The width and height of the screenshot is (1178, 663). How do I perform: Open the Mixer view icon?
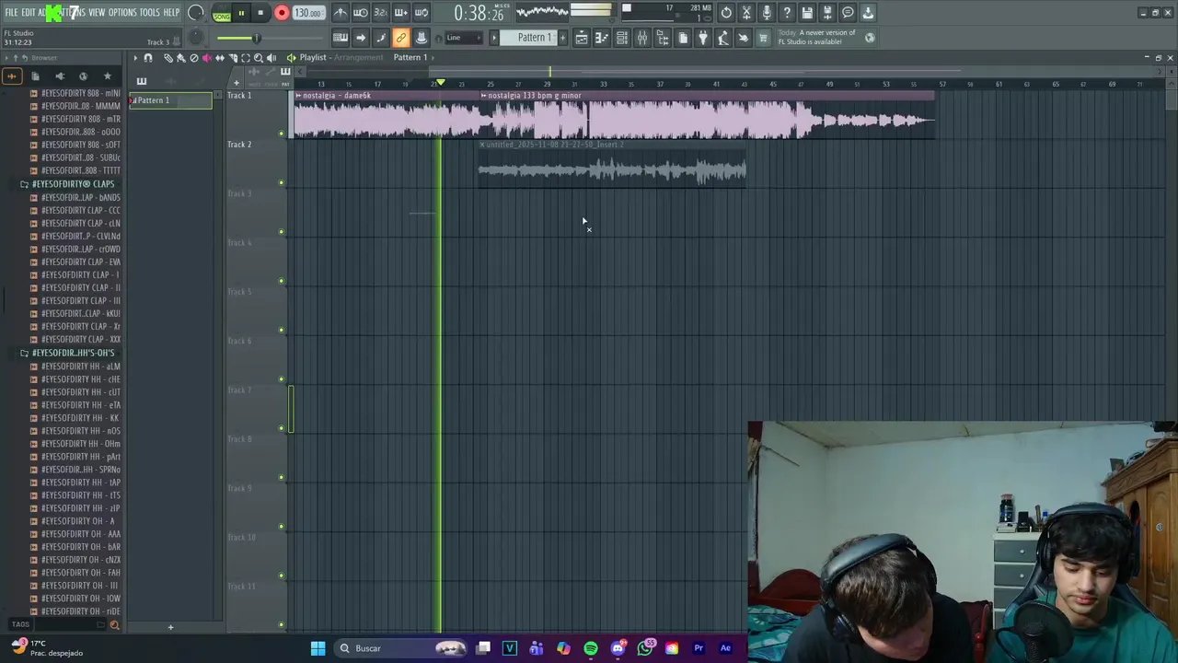click(x=642, y=38)
